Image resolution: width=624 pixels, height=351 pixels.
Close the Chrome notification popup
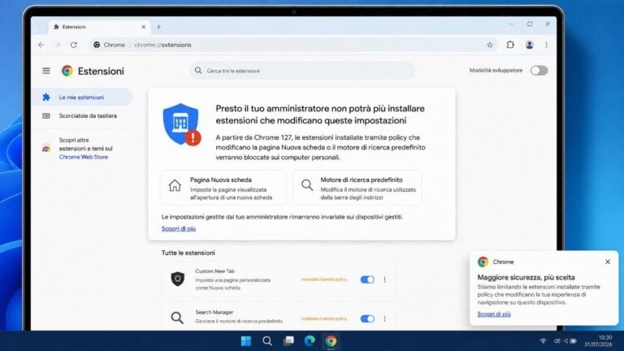[x=607, y=262]
